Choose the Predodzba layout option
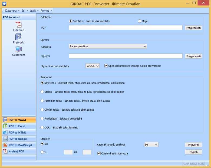 pyautogui.click(x=42, y=118)
